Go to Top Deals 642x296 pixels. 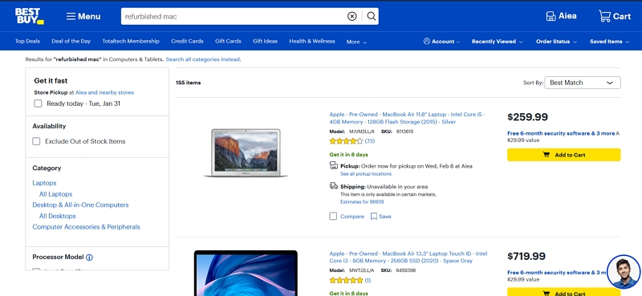pyautogui.click(x=27, y=41)
